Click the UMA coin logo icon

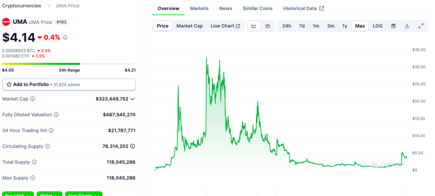[6, 22]
